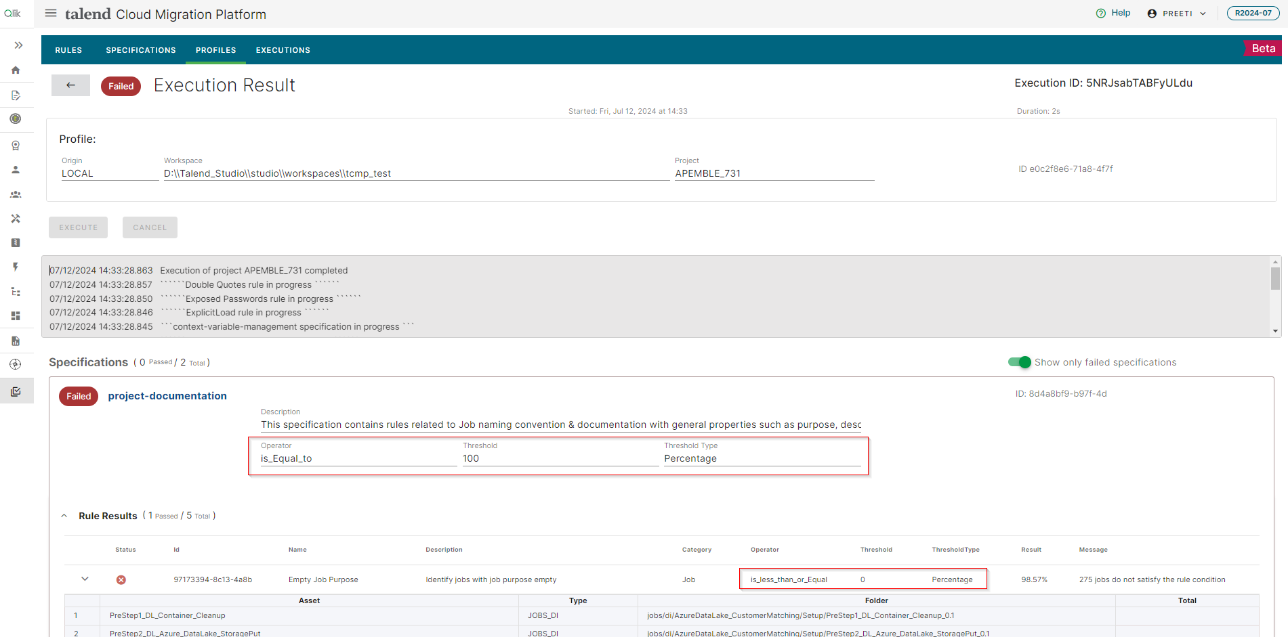Open the dashboard tiles sidebar icon
This screenshot has width=1288, height=637.
(x=16, y=316)
